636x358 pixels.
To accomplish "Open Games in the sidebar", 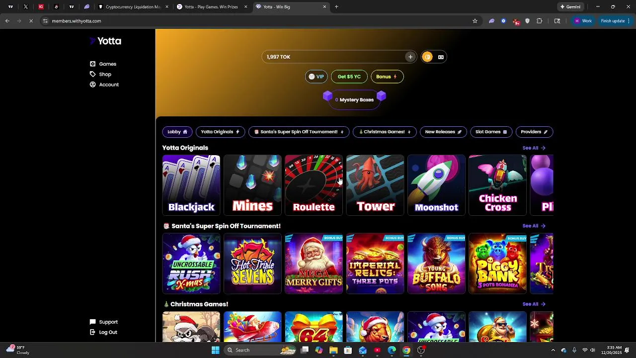I will point(103,64).
